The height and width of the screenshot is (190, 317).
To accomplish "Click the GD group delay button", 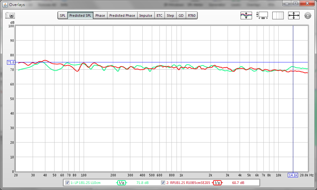I will tap(181, 16).
